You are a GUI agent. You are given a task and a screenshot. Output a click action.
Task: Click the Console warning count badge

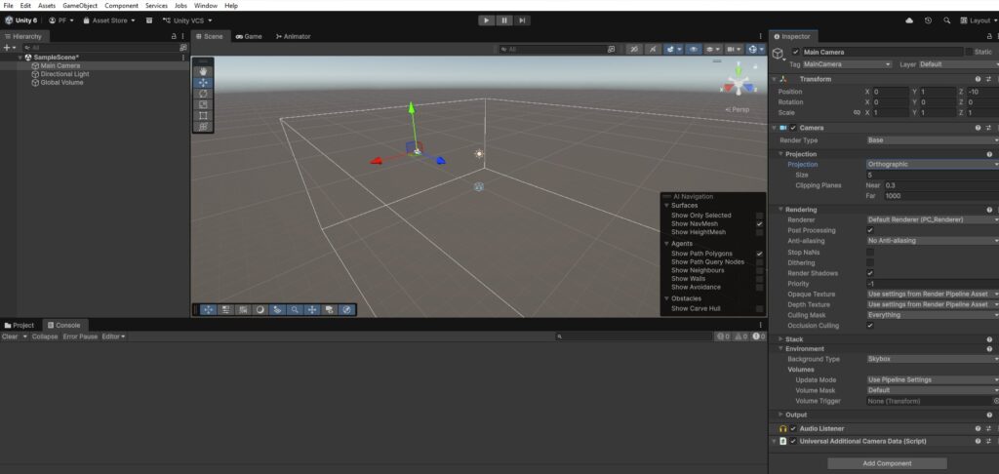pyautogui.click(x=741, y=336)
